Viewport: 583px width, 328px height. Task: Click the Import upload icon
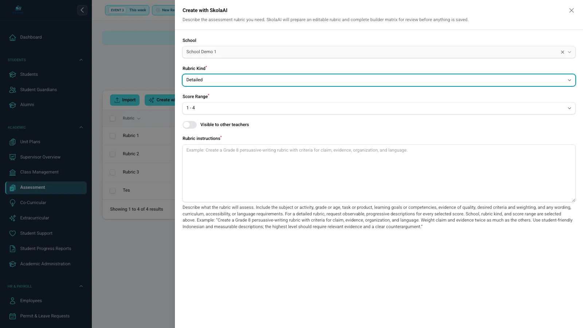pos(117,100)
